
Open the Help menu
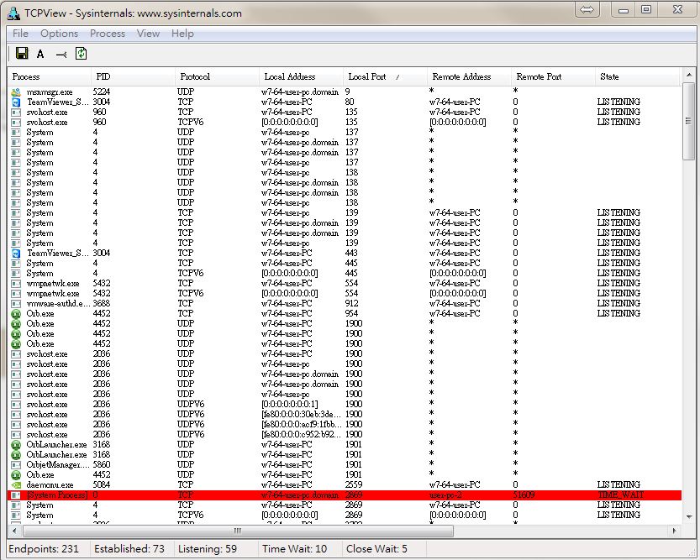[x=182, y=34]
